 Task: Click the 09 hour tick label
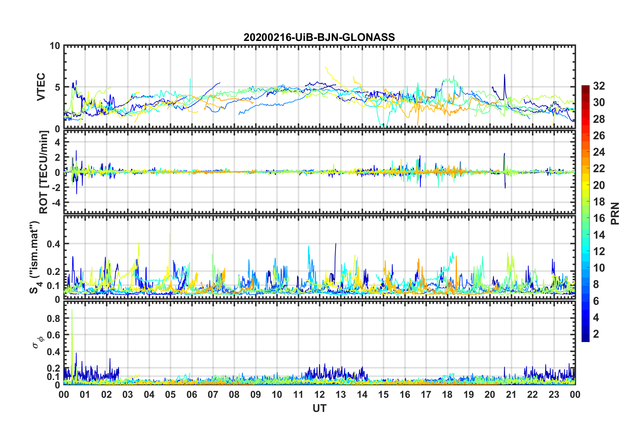pos(256,394)
